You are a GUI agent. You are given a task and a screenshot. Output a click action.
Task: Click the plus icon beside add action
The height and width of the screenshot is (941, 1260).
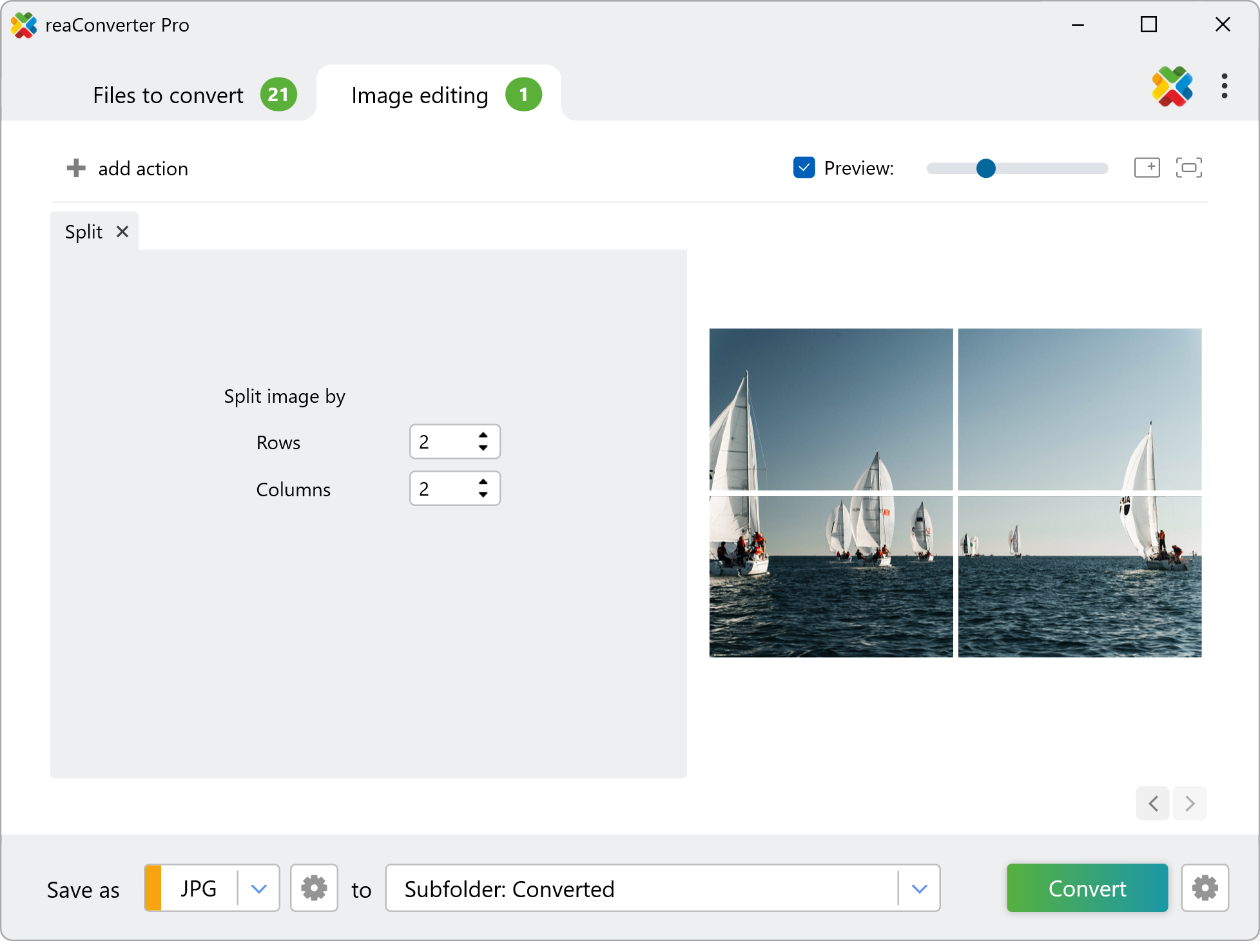pyautogui.click(x=76, y=168)
